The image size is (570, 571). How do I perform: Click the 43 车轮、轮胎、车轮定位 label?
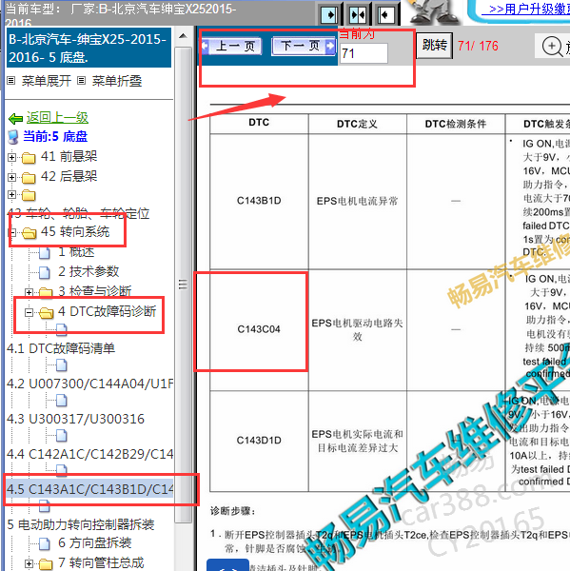tap(78, 213)
